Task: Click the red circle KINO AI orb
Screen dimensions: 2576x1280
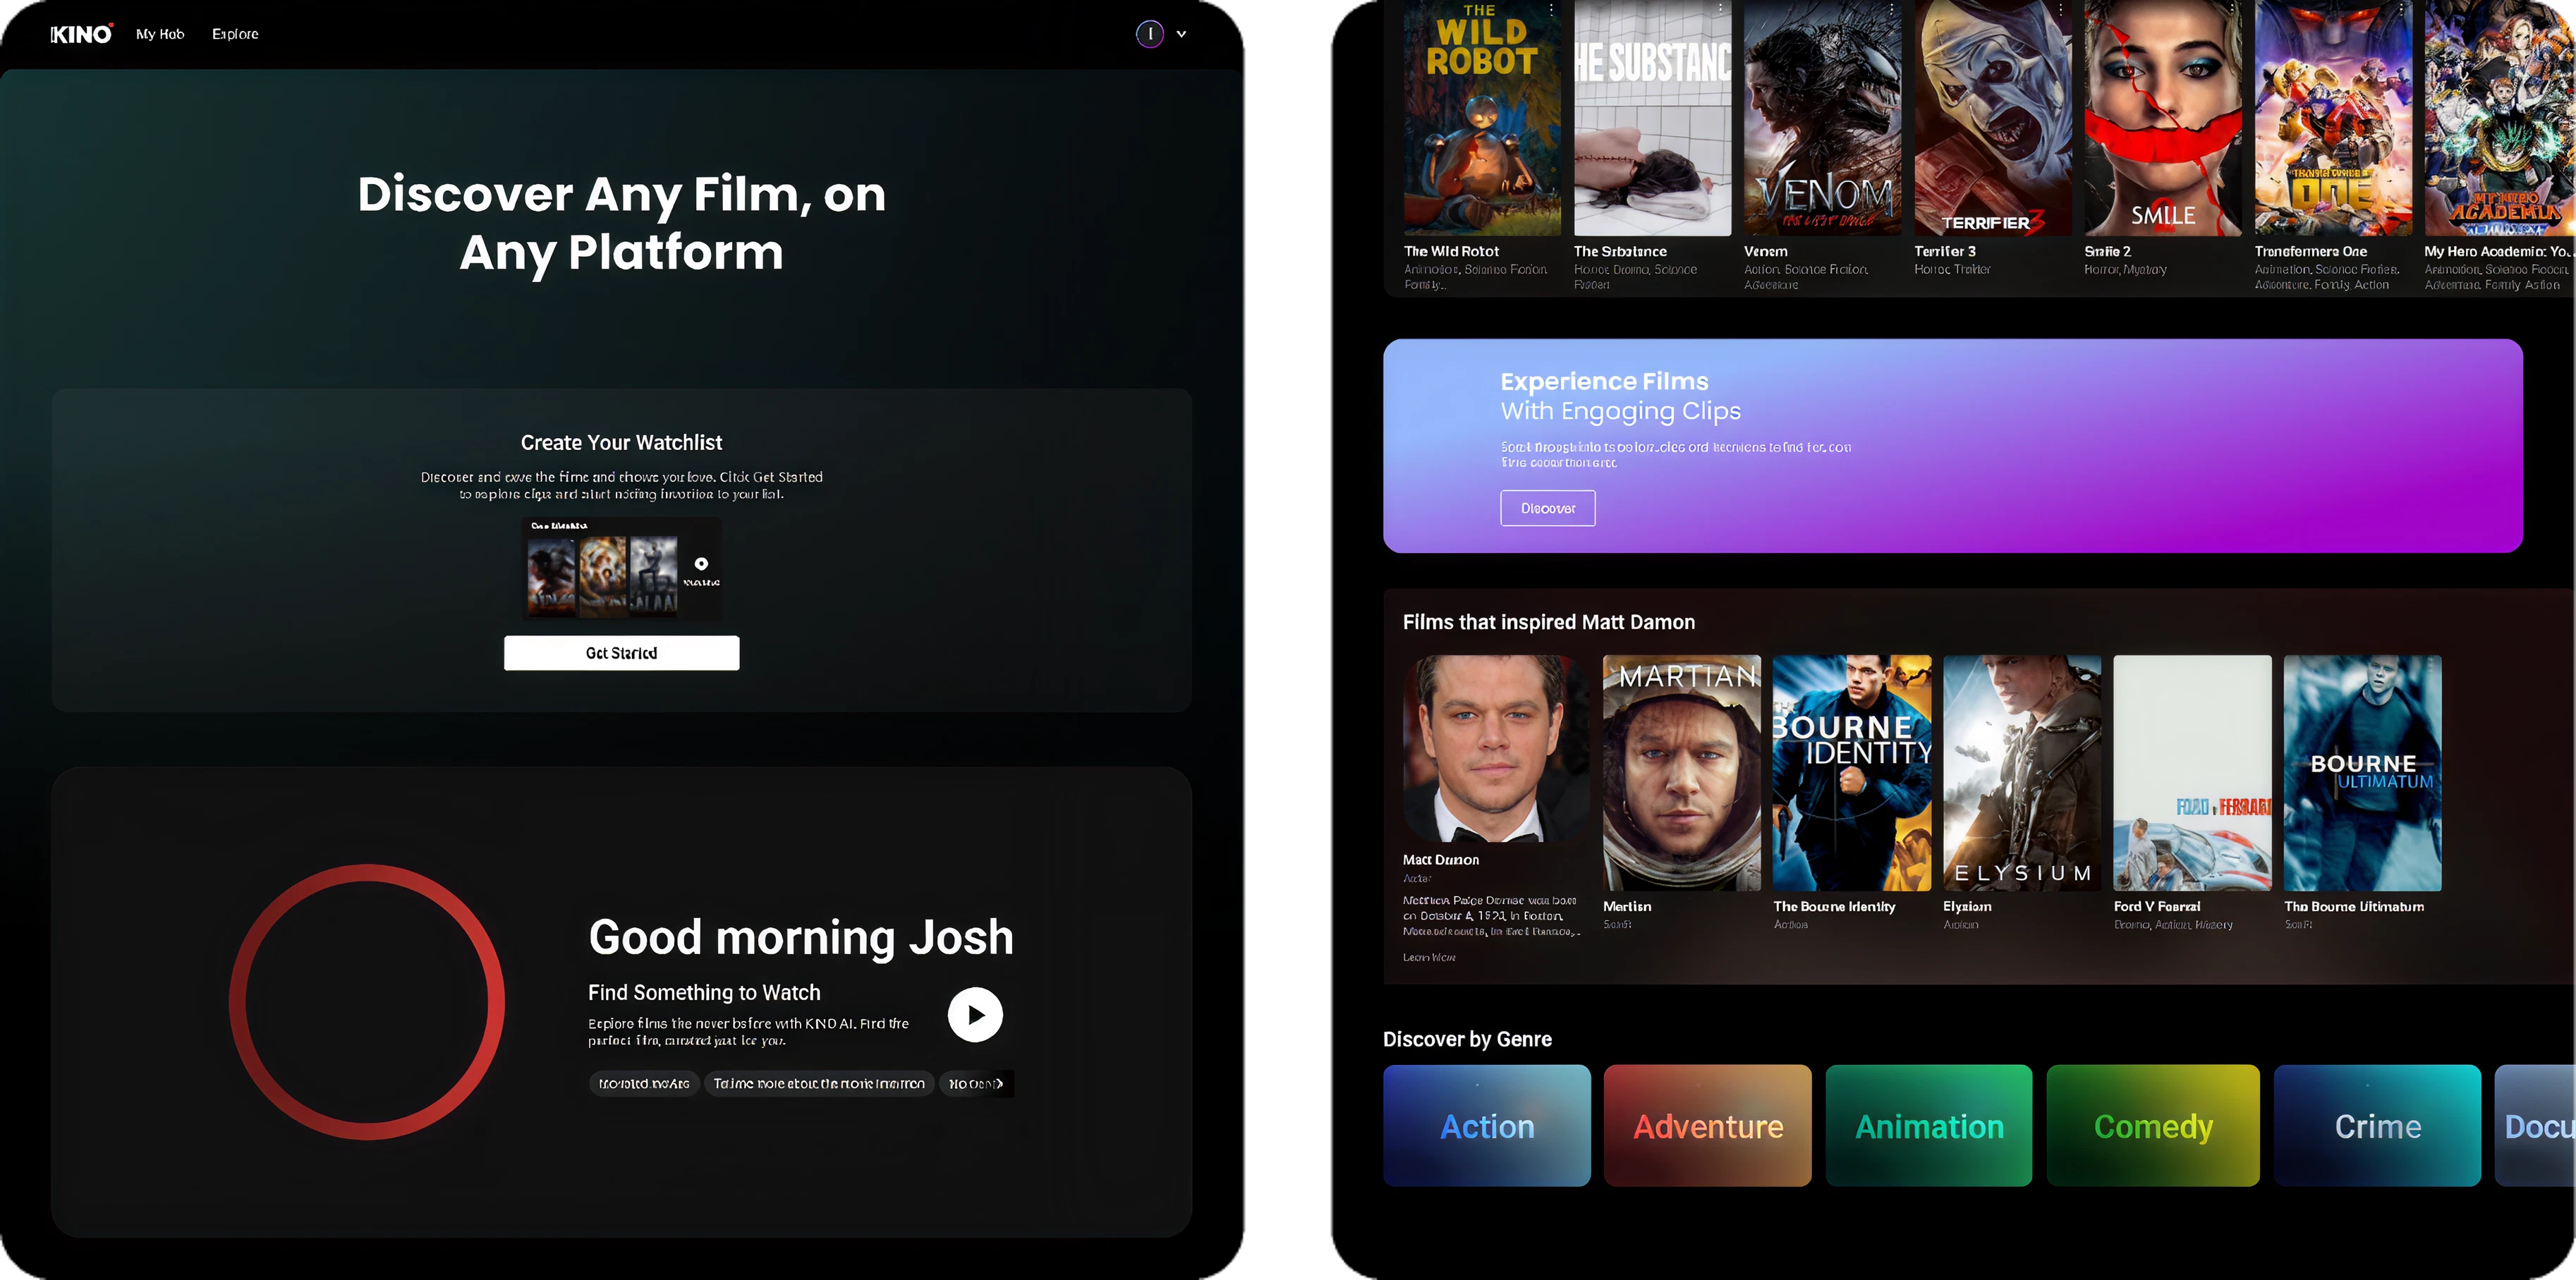Action: pyautogui.click(x=367, y=1001)
